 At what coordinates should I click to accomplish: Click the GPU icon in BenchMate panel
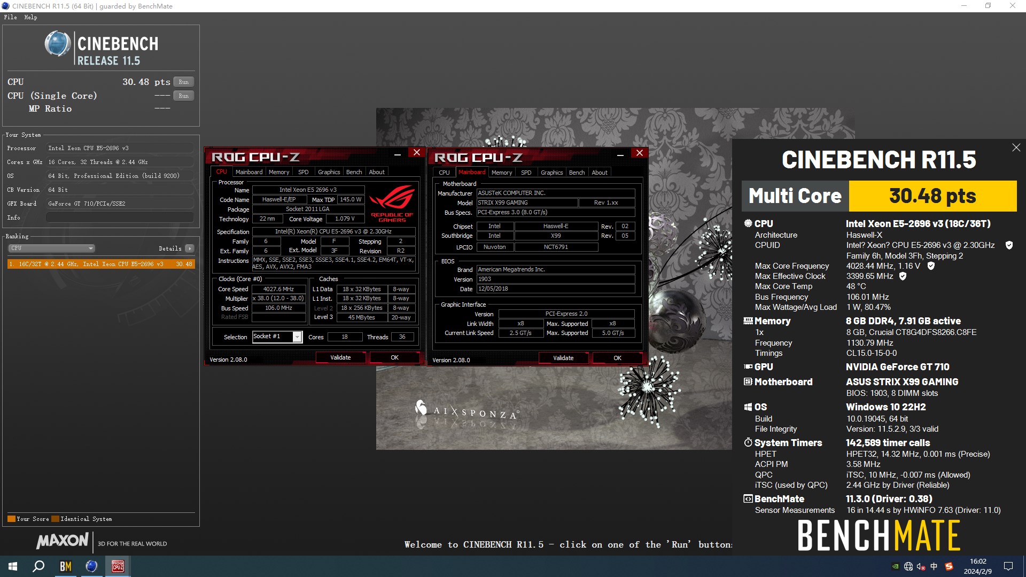(x=748, y=367)
